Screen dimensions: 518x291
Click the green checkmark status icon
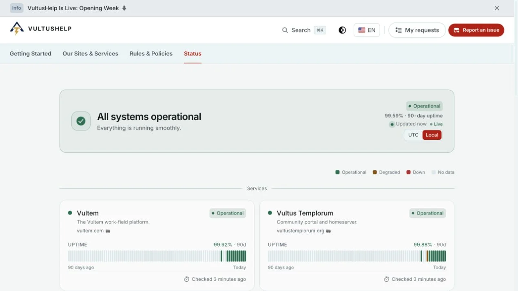pos(81,121)
